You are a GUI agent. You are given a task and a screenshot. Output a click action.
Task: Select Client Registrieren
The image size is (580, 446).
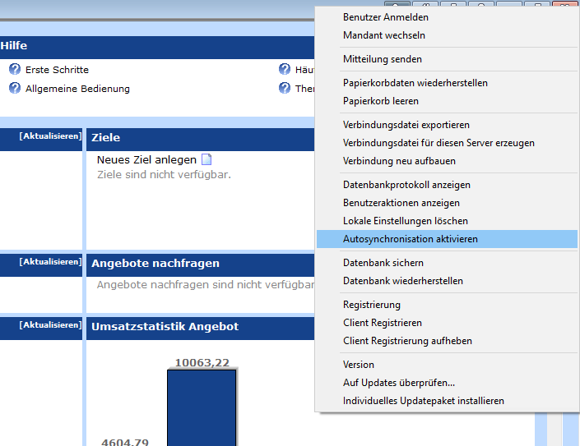point(447,323)
